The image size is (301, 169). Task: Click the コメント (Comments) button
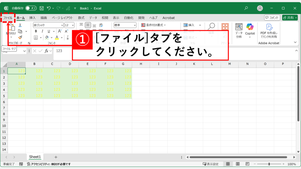point(272,18)
